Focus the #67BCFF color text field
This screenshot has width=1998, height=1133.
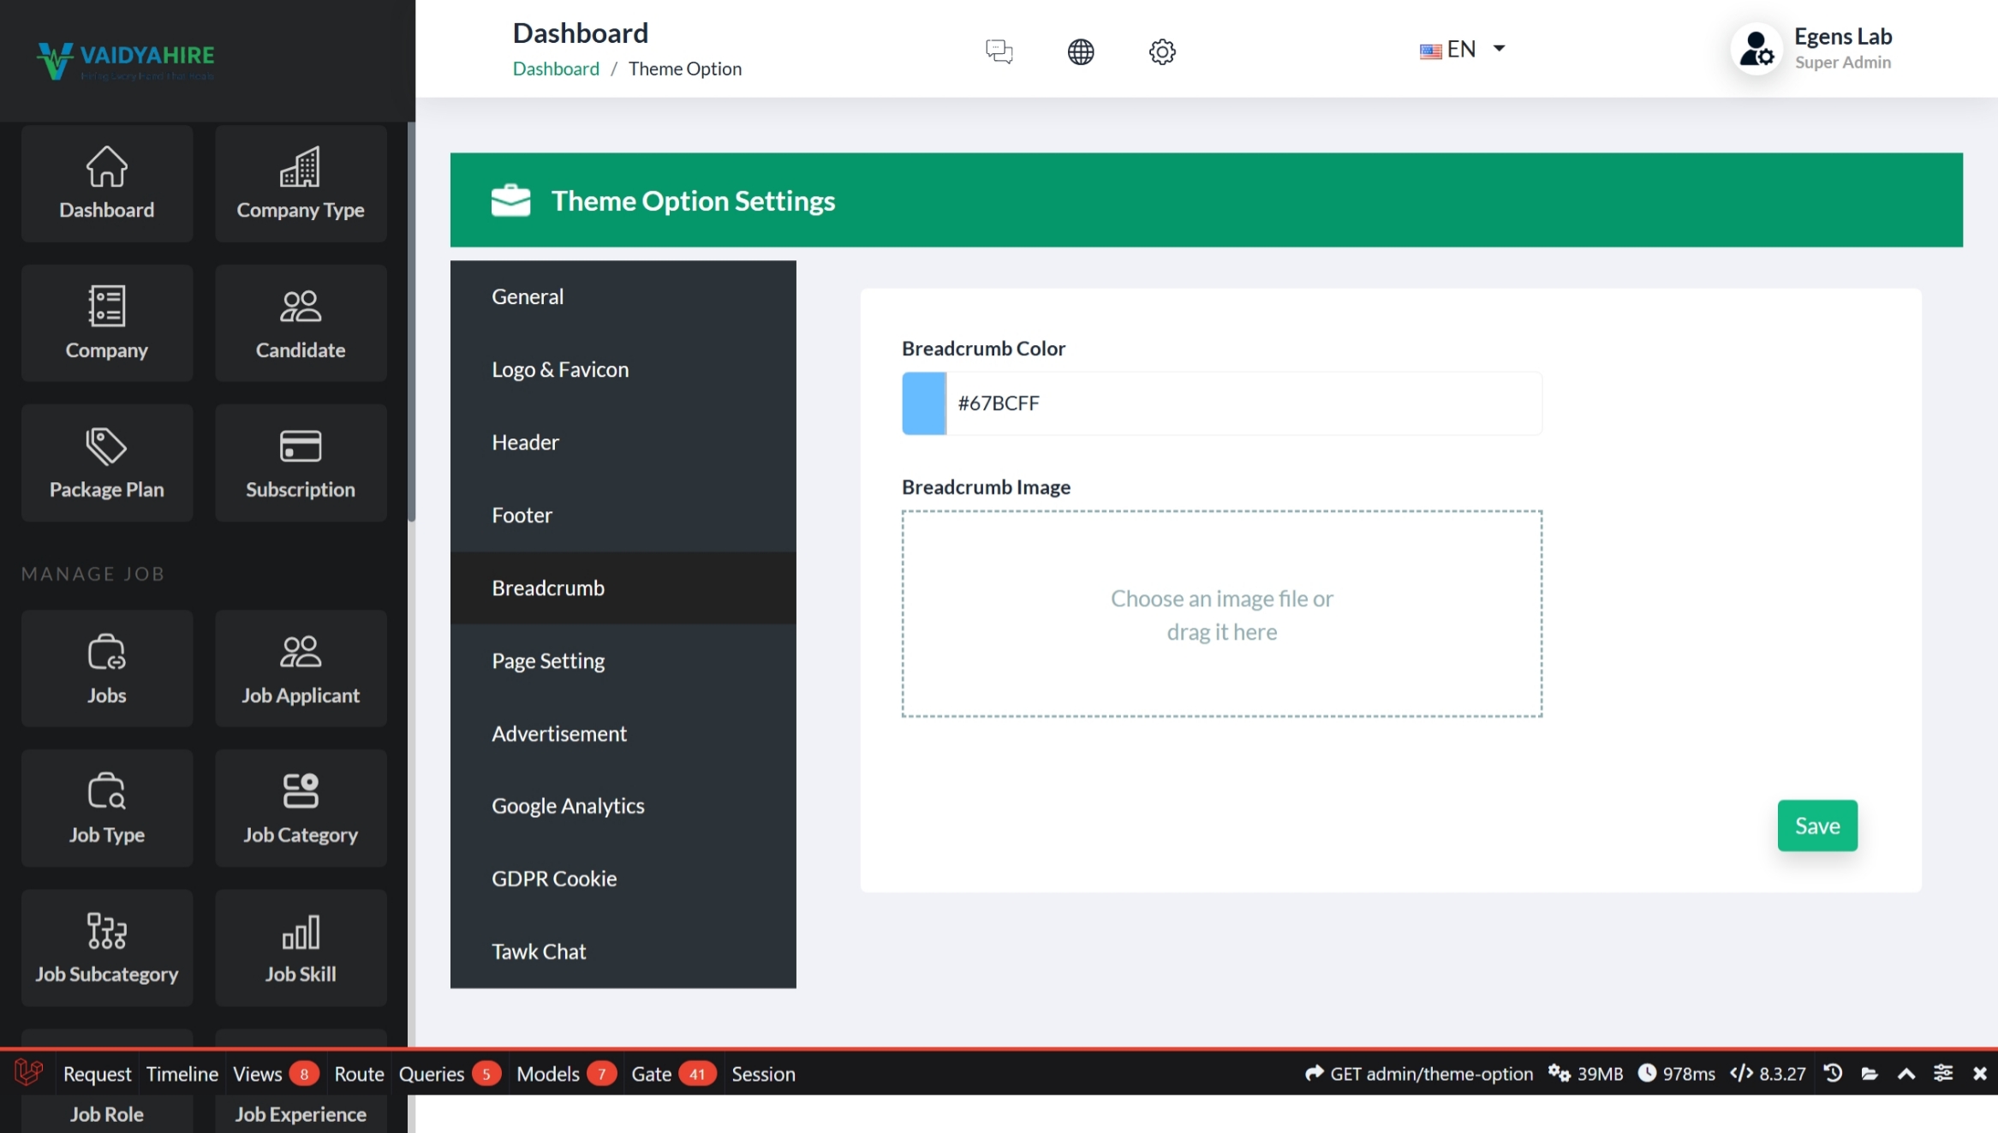pyautogui.click(x=1242, y=403)
